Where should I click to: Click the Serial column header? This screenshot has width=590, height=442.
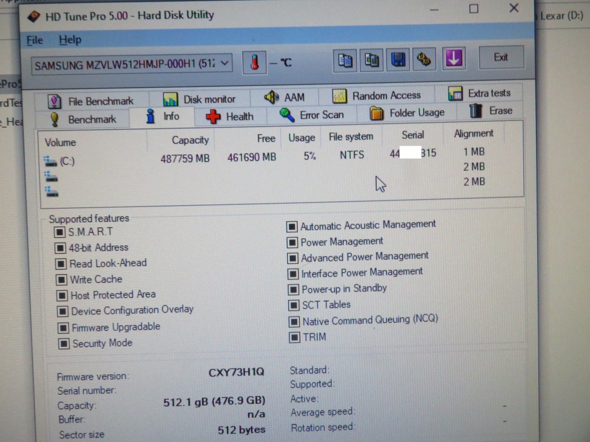[413, 135]
